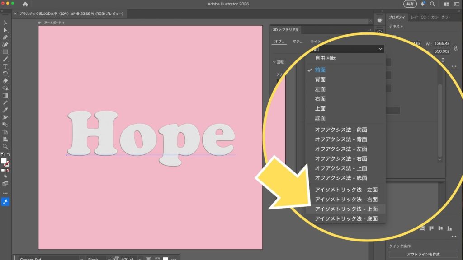Viewport: 463px width, 260px height.
Task: Open the rotation preset dropdown
Action: point(347,49)
